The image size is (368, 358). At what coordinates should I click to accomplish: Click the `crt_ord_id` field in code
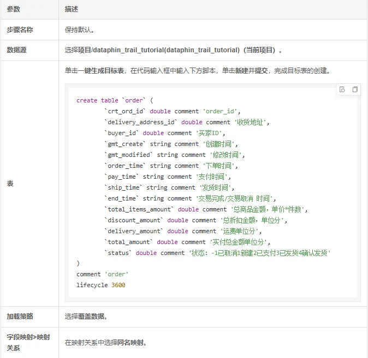pyautogui.click(x=126, y=111)
